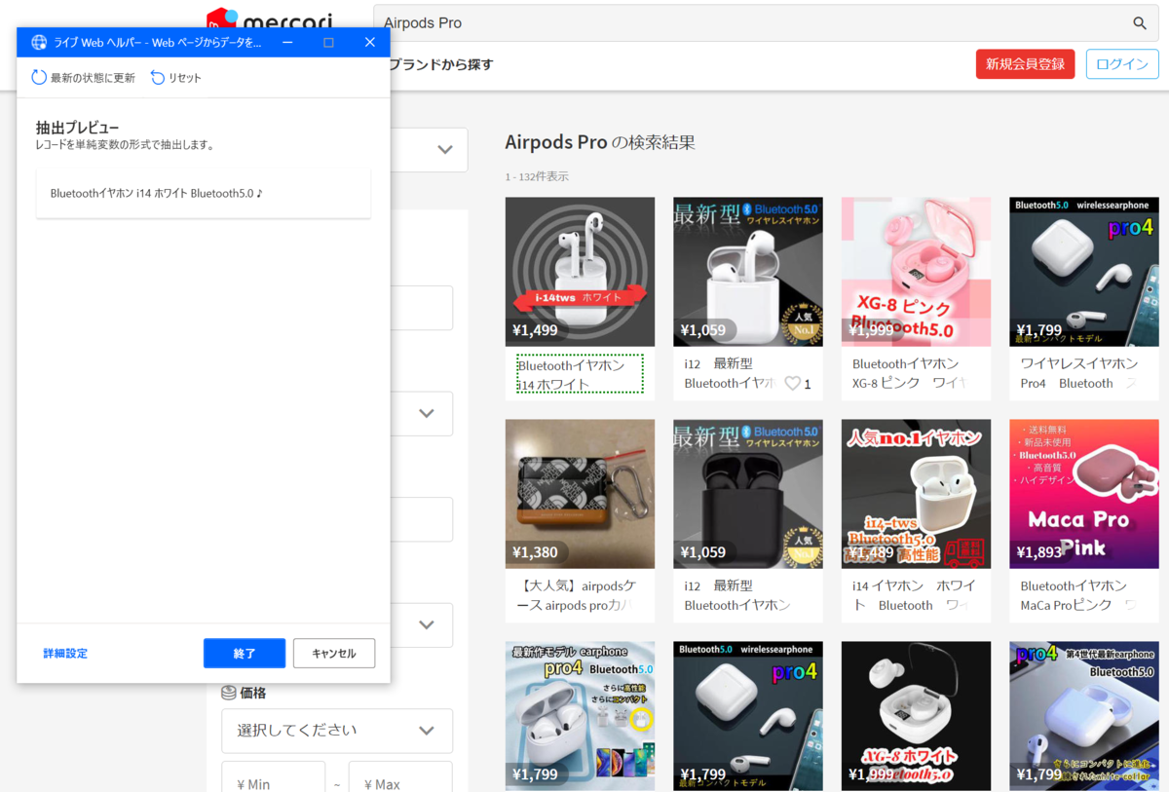Maximize the ライブ Web ヘルパー dialog
The height and width of the screenshot is (792, 1169).
328,42
